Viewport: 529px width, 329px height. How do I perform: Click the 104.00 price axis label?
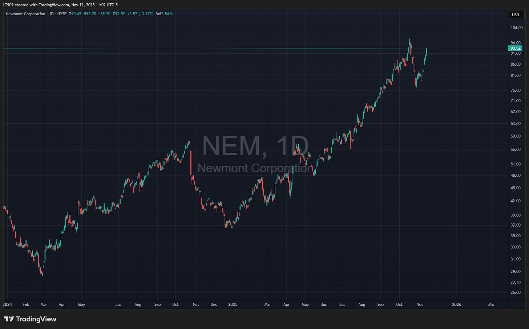coord(516,28)
